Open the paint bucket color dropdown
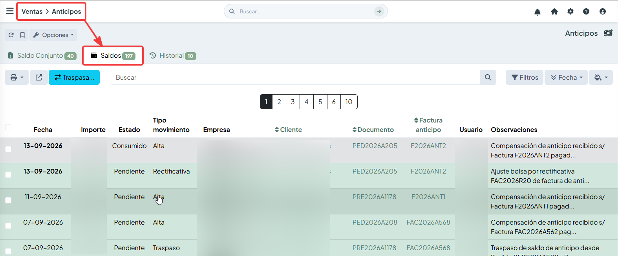The width and height of the screenshot is (618, 256). (x=601, y=77)
